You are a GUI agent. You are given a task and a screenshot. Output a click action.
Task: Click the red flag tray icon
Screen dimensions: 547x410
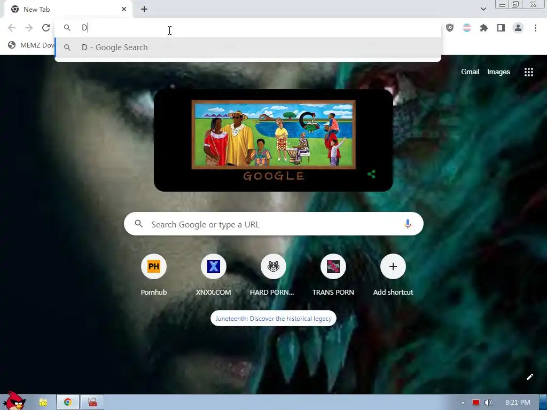tap(476, 403)
